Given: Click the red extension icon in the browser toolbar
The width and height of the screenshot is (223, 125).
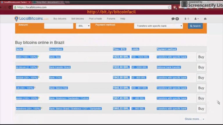Looking at the screenshot, I should pos(175,7).
